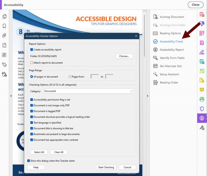Click Select All button
The image size is (207, 176).
39,152
